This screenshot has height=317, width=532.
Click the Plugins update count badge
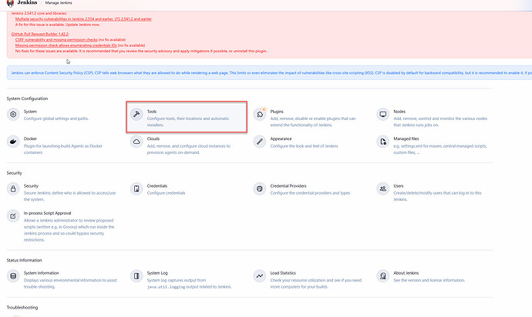[264, 109]
